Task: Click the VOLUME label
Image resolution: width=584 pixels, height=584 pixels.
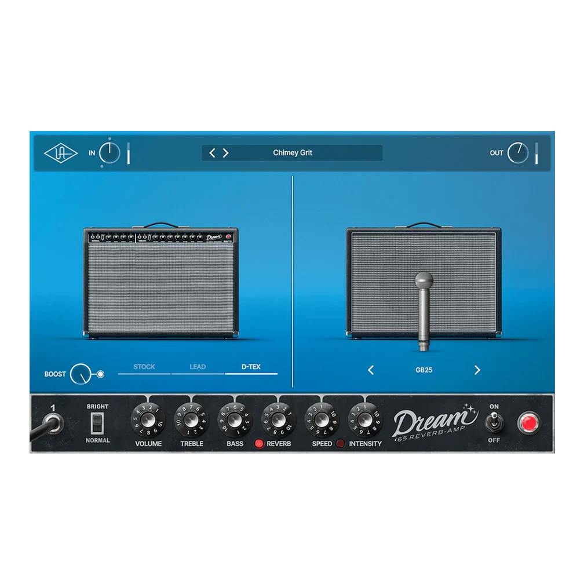Action: tap(148, 444)
